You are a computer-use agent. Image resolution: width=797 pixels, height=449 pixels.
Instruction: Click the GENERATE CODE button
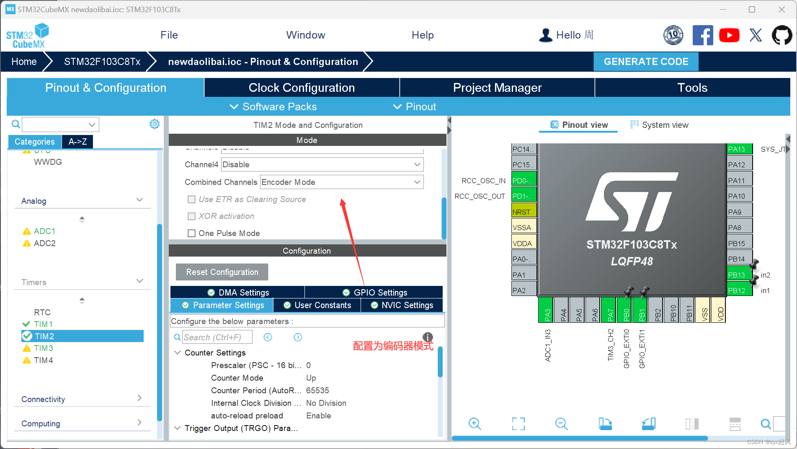point(646,62)
